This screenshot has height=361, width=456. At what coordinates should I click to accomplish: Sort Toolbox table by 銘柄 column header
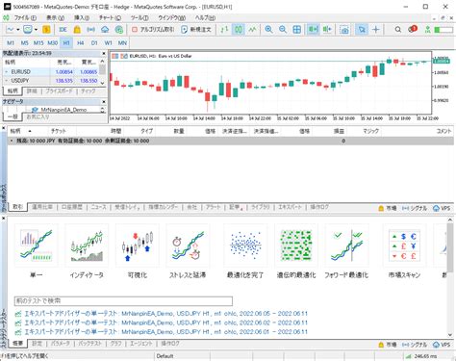(15, 131)
